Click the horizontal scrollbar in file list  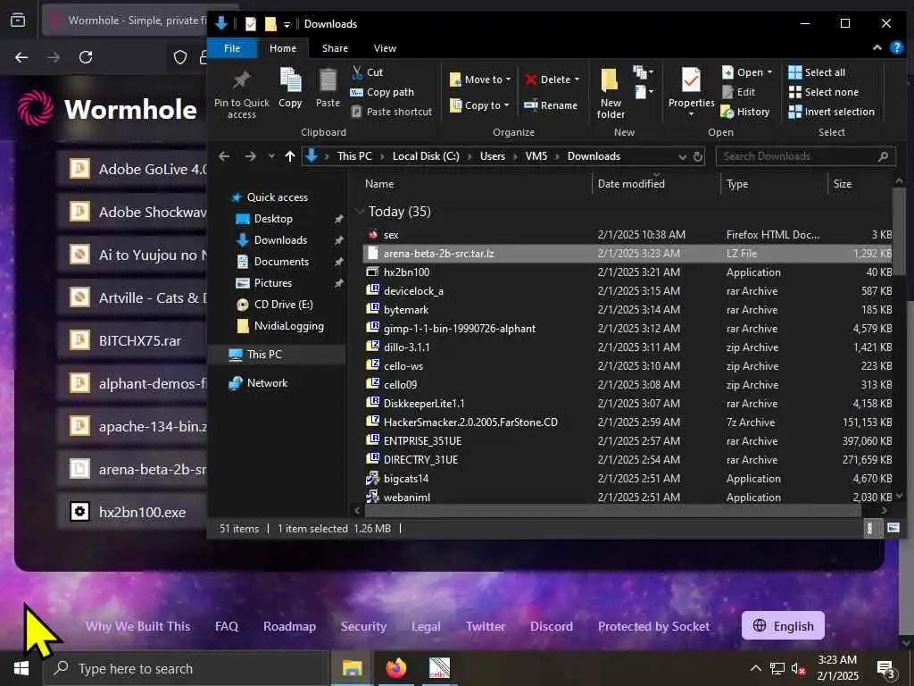[612, 510]
